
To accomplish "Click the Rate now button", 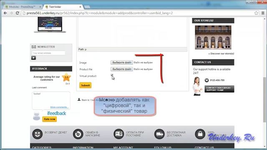I will coord(49,119).
